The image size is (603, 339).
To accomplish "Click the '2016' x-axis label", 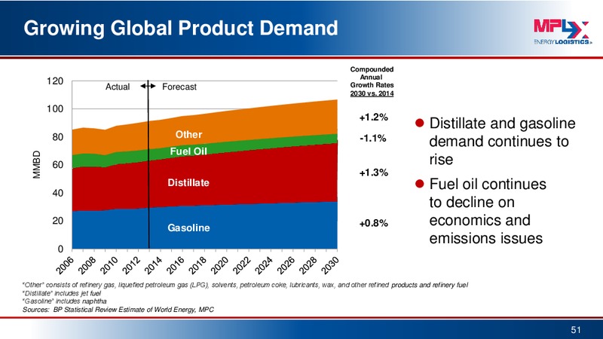I will [x=176, y=266].
